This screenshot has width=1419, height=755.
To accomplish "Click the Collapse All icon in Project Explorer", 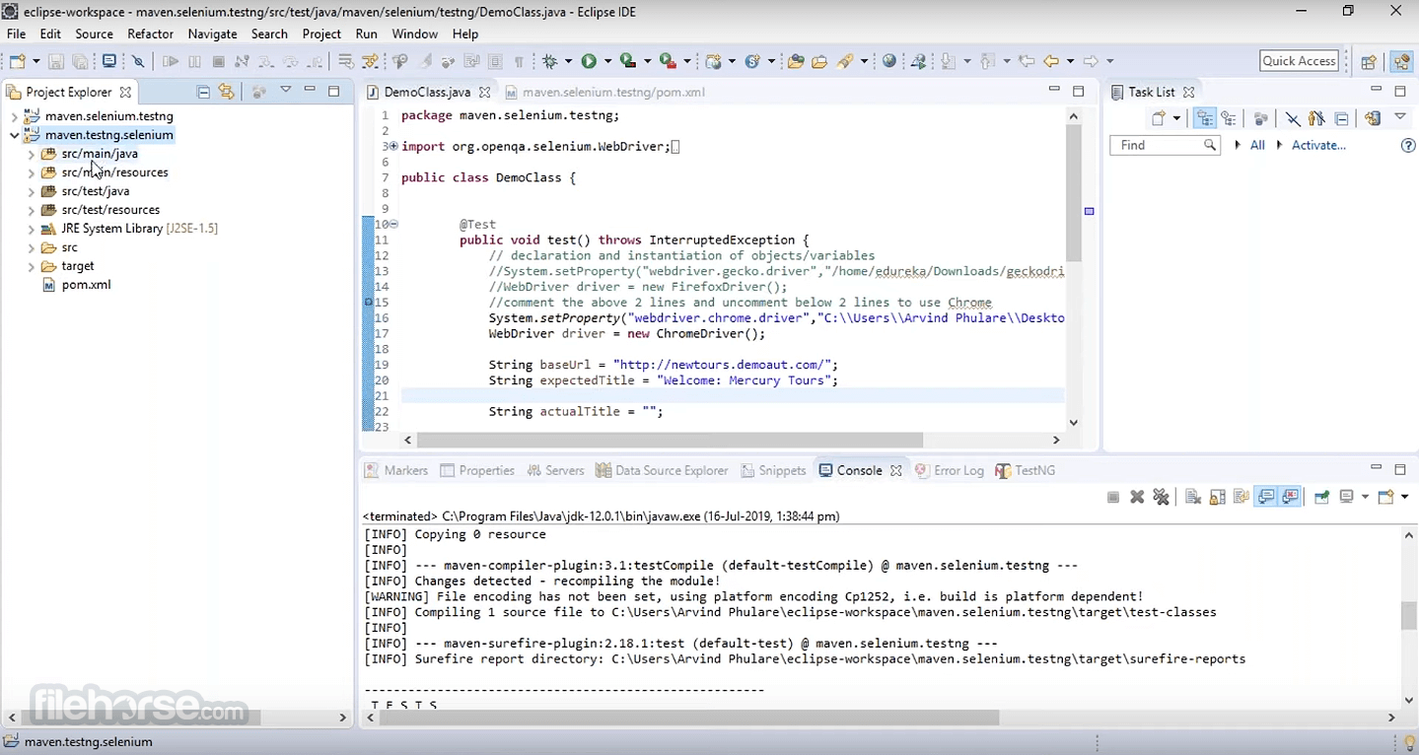I will coord(203,92).
